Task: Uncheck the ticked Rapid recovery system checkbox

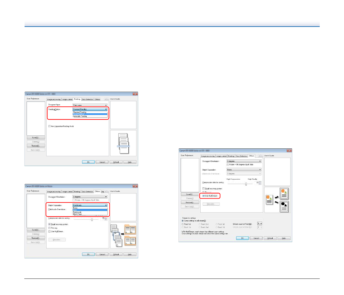Action: click(x=49, y=224)
